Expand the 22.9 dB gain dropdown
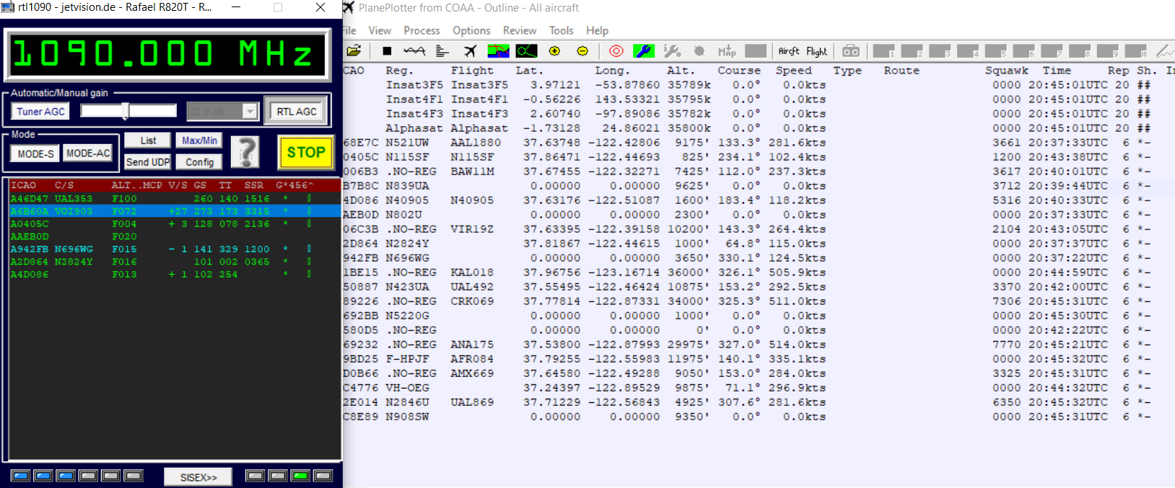This screenshot has height=488, width=1175. [250, 112]
